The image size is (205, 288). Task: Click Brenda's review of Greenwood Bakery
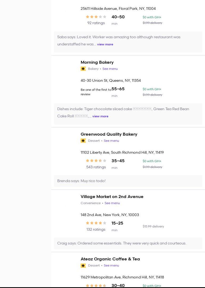81,181
